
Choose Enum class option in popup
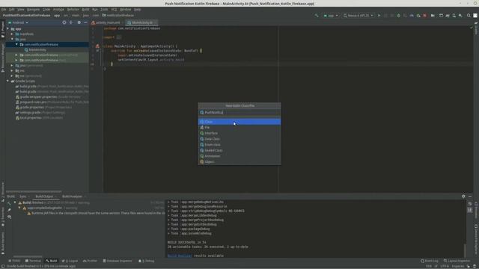pos(239,144)
